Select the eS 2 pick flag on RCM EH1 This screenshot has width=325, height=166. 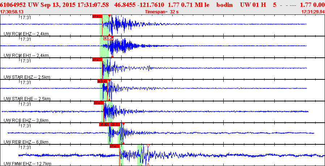click(x=109, y=38)
